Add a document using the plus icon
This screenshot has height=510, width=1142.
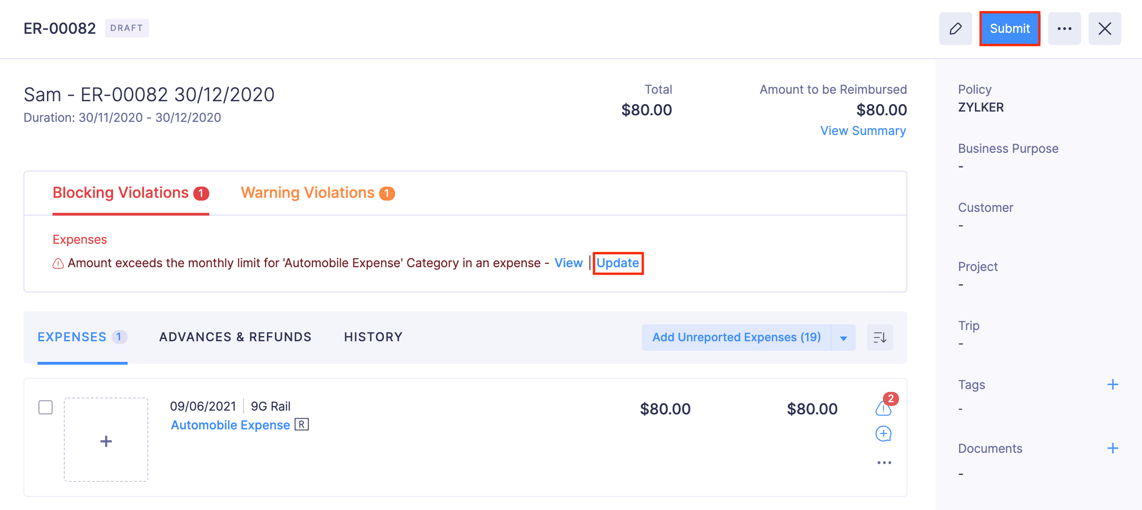coord(1112,449)
